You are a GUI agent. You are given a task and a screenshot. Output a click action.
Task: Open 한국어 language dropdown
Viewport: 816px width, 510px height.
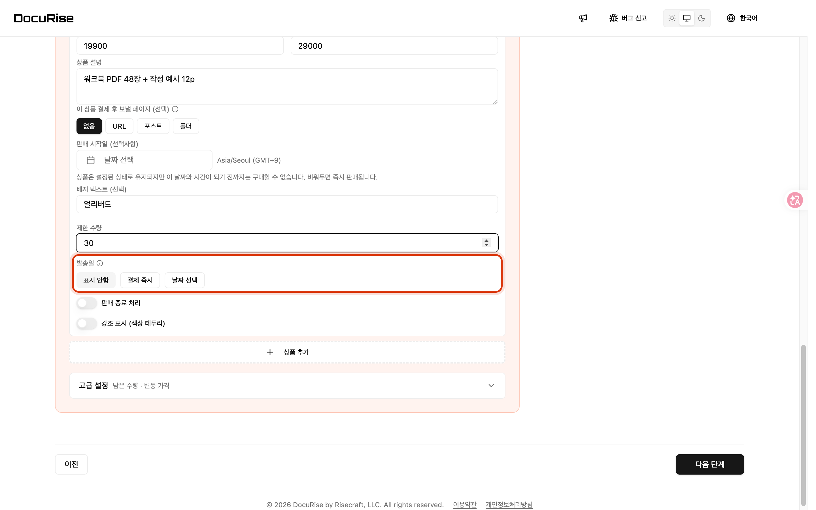tap(742, 18)
